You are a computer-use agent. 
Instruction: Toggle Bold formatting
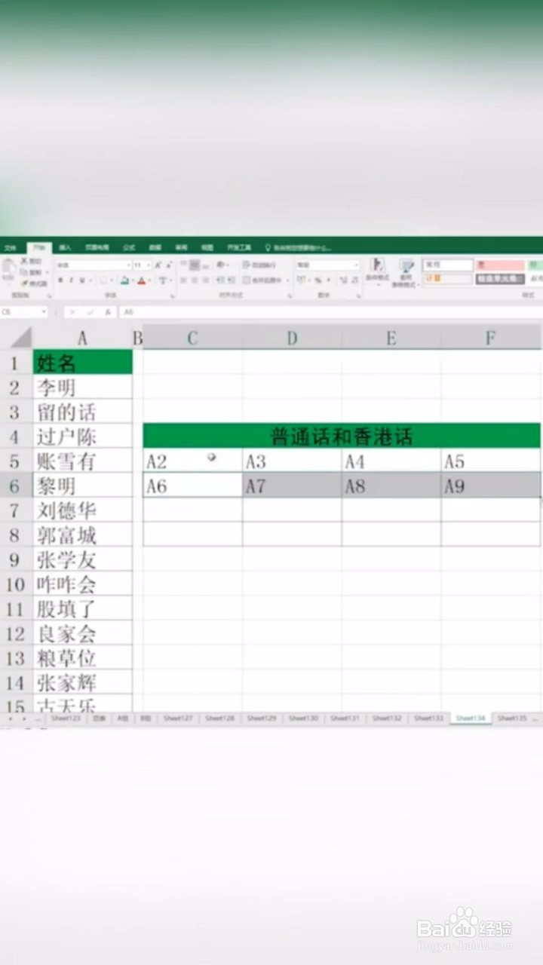[60, 280]
